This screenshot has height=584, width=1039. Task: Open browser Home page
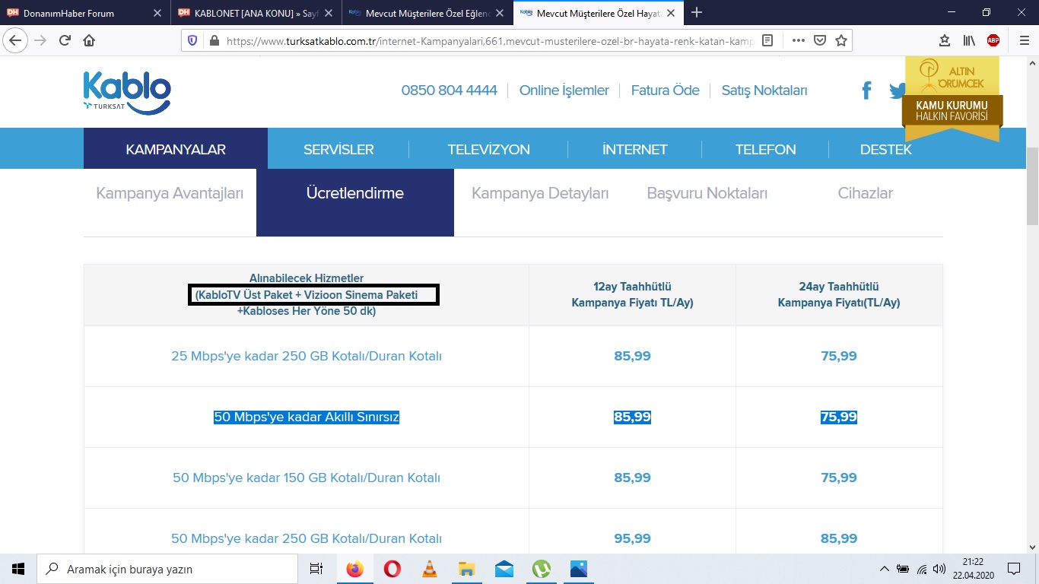click(89, 40)
